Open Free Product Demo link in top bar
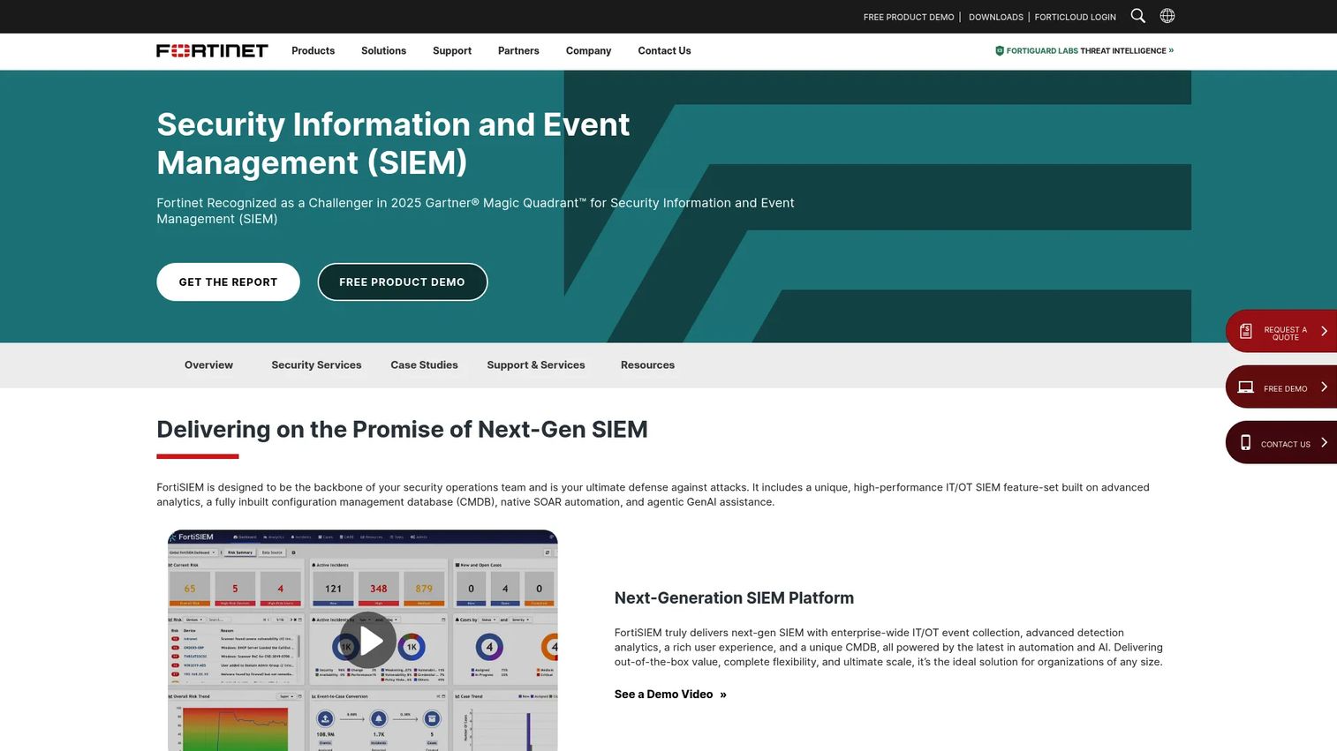Screen dimensions: 1337x751 coord(909,17)
